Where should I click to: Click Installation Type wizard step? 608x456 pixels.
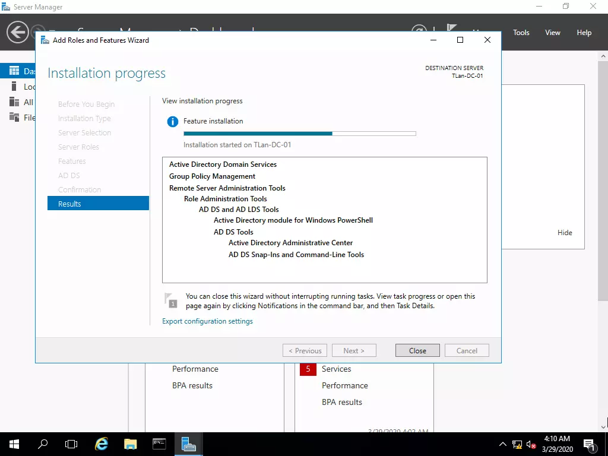click(84, 118)
